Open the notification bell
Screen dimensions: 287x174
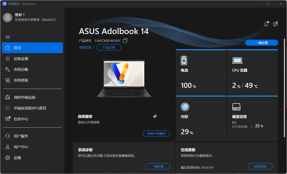pos(266,24)
